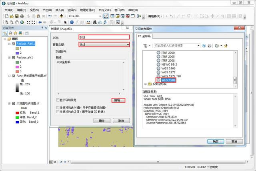The width and height of the screenshot is (256, 171).
Task: Open the 视图(V) menu
Action: point(34,10)
